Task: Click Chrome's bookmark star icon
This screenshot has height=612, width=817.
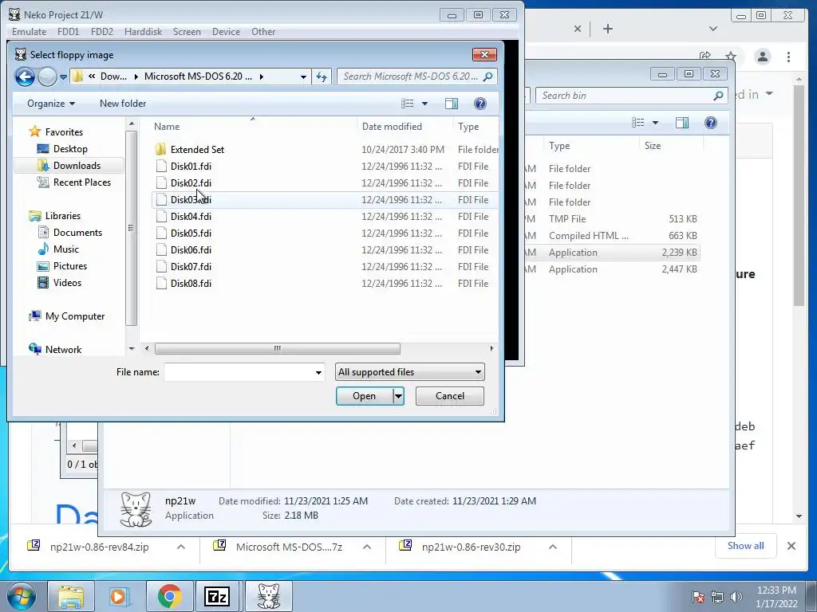Action: point(731,57)
